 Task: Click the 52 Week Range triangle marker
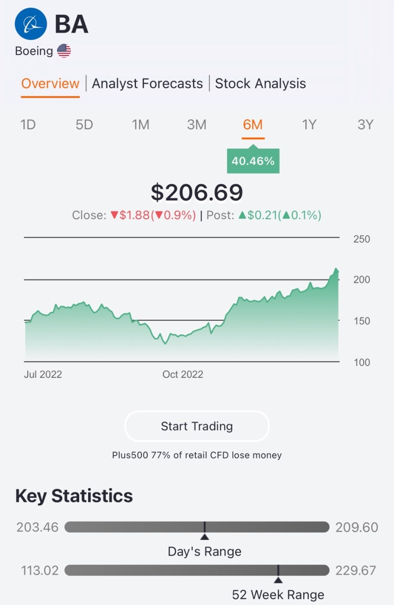[278, 580]
